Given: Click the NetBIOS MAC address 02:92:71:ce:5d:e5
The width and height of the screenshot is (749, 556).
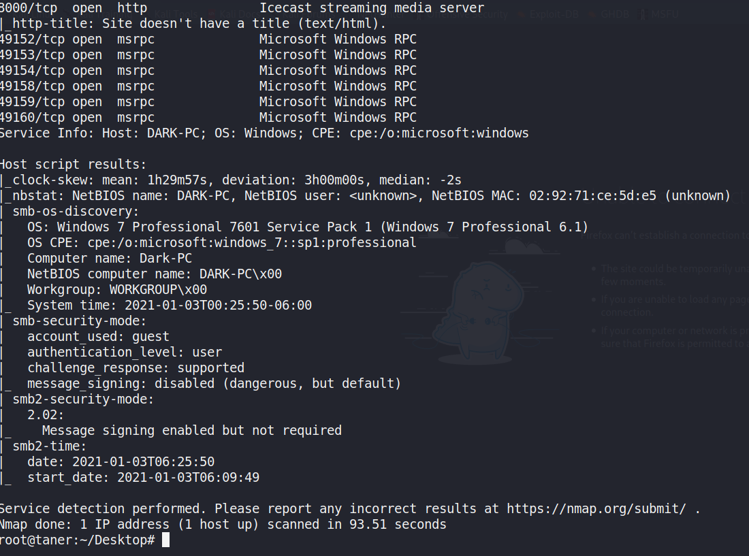Looking at the screenshot, I should 592,196.
